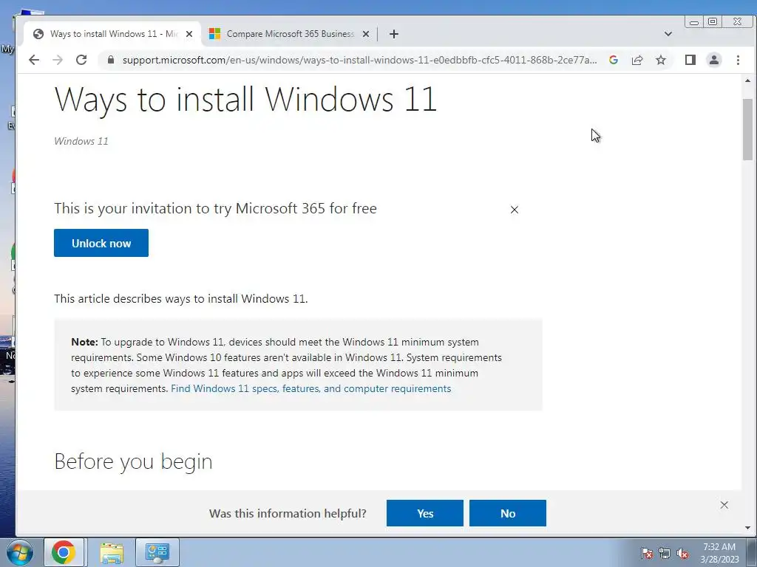The height and width of the screenshot is (567, 757).
Task: Click the Before you begin heading
Action: [133, 461]
